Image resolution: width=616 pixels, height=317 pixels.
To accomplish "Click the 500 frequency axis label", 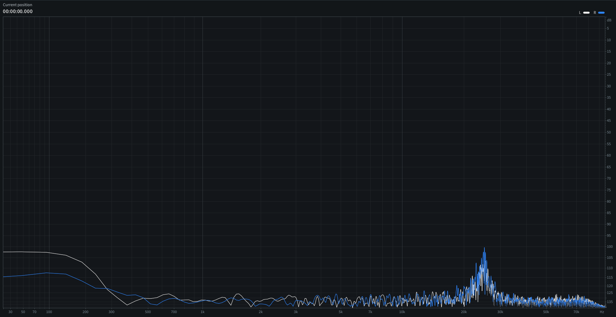I will (x=148, y=312).
